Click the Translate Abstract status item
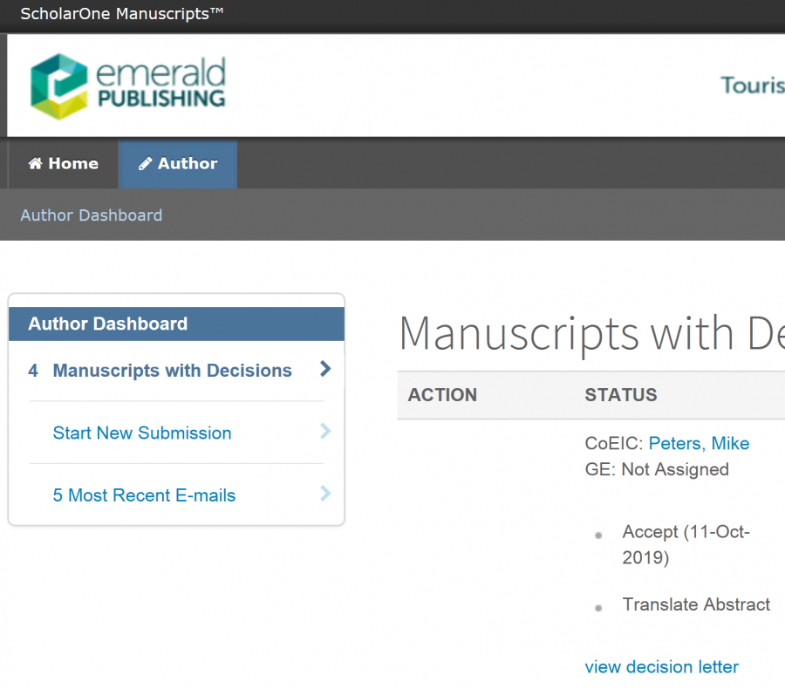The height and width of the screenshot is (689, 785). point(696,604)
